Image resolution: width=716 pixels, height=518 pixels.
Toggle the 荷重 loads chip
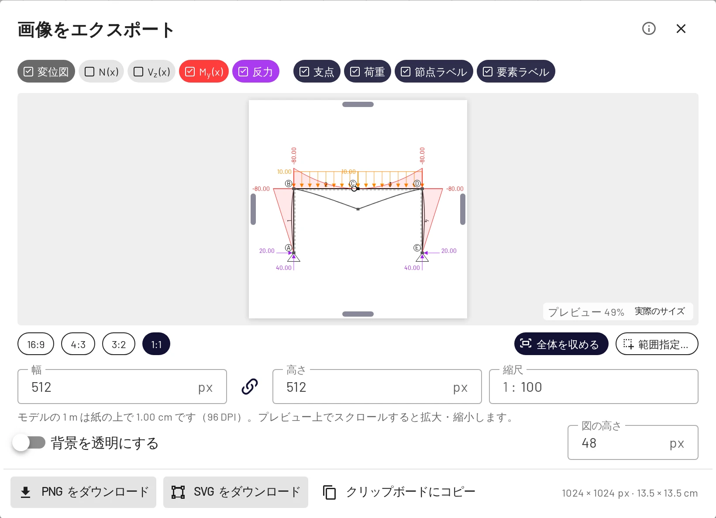[368, 72]
